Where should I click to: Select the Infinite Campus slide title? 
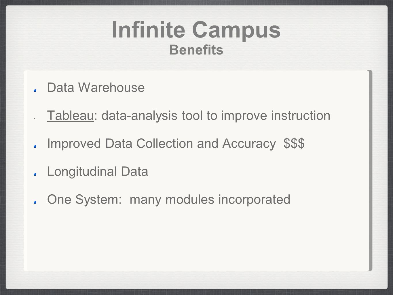coord(196,30)
